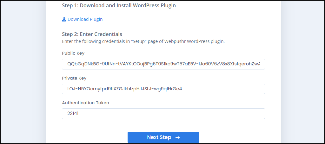The width and height of the screenshot is (325, 144).
Task: Click the Private Key label text
Action: [x=74, y=78]
